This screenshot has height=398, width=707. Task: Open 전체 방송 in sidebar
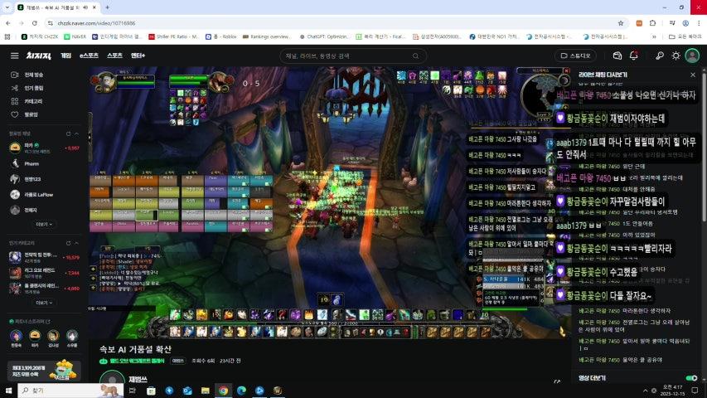tap(28, 75)
